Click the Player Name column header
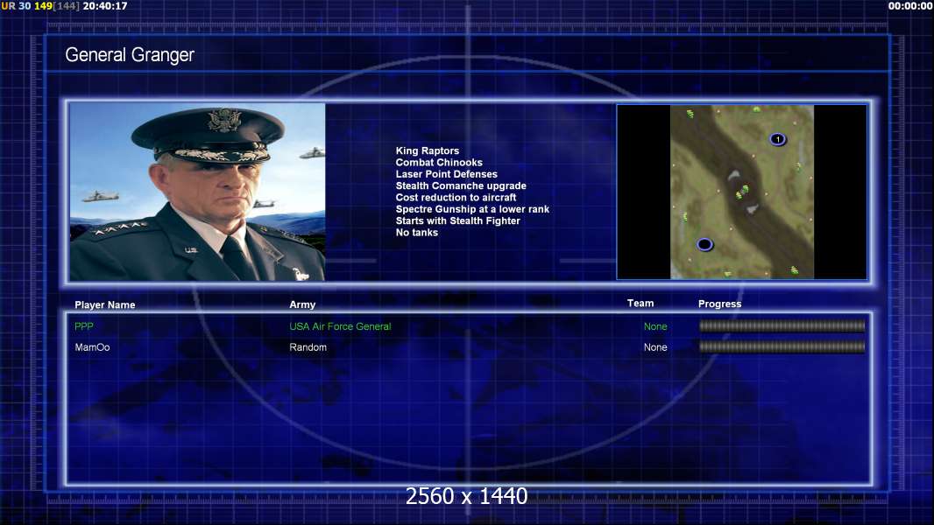 (105, 304)
